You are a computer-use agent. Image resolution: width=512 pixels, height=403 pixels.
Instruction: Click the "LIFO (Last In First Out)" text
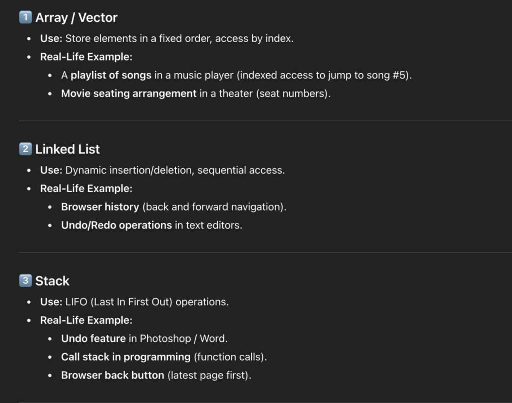[119, 302]
